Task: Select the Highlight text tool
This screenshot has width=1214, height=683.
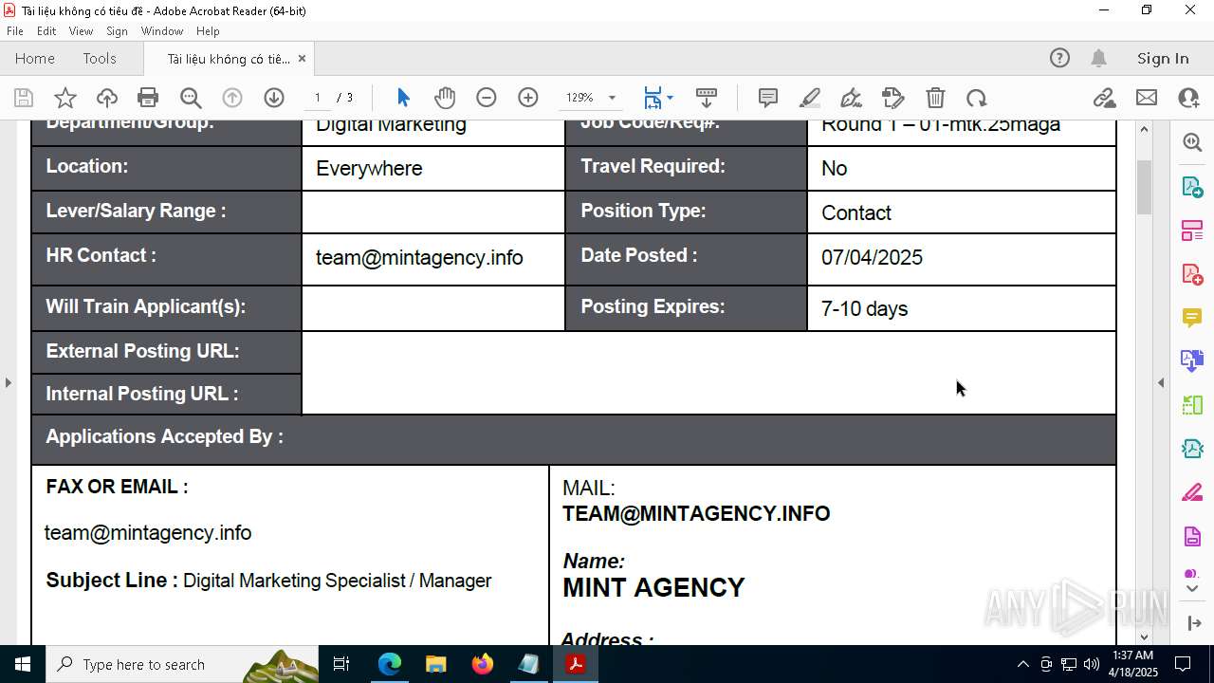Action: click(x=810, y=98)
